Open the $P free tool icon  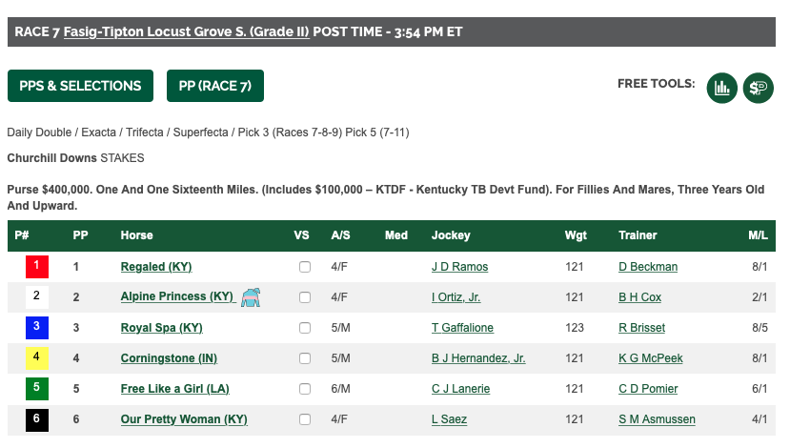[x=758, y=88]
